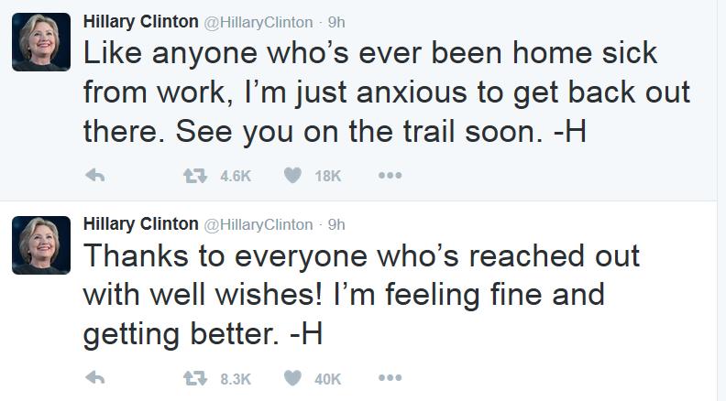Open the second tweet's 9h timestamp

point(336,224)
